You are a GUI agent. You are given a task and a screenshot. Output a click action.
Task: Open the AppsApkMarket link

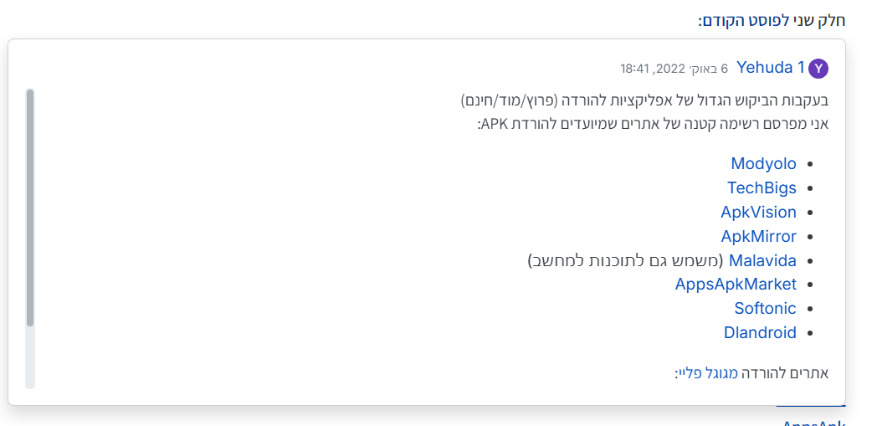click(x=736, y=285)
